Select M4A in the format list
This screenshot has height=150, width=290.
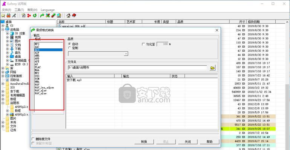[49, 70]
